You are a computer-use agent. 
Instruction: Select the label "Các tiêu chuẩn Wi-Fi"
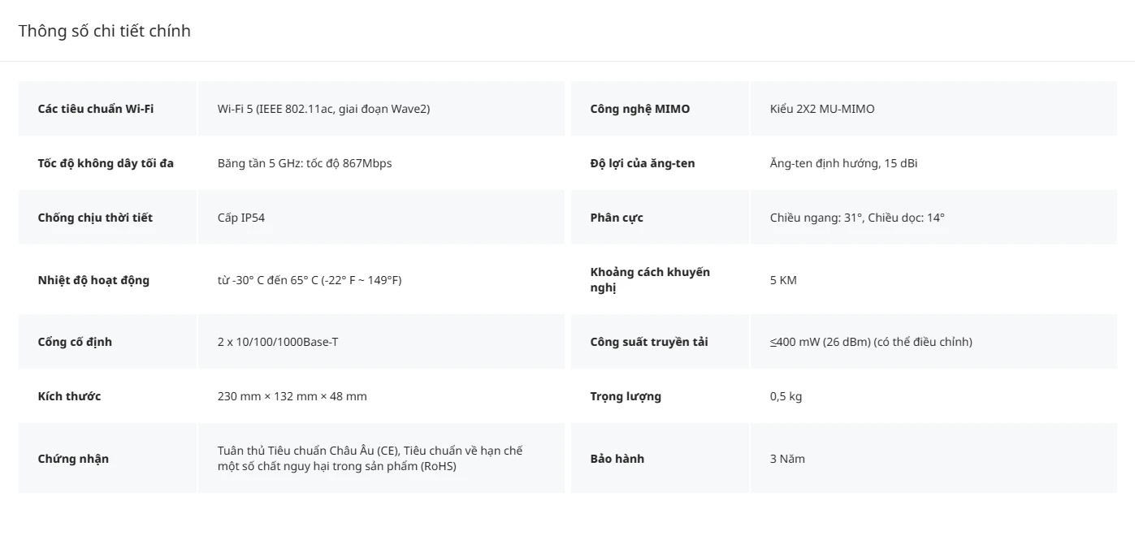pyautogui.click(x=96, y=109)
